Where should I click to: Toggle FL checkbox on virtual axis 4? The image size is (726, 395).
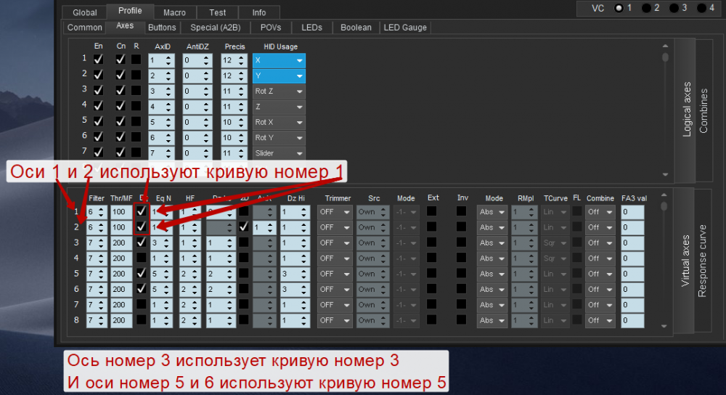point(577,258)
